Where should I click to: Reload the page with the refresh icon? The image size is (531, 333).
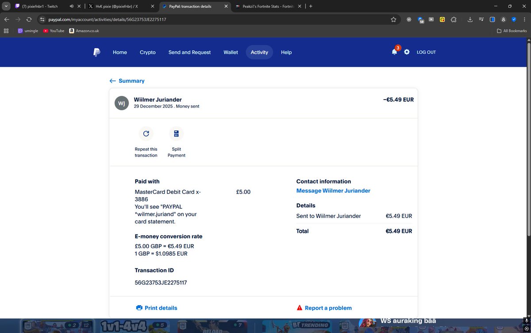(29, 19)
